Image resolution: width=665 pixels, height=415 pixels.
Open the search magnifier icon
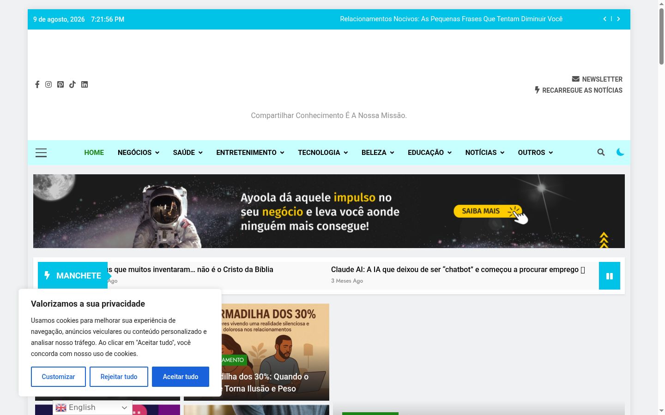click(x=601, y=152)
